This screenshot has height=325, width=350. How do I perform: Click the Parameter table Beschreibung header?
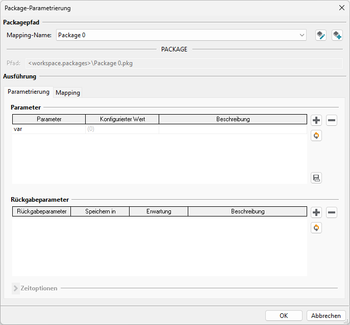coord(233,119)
